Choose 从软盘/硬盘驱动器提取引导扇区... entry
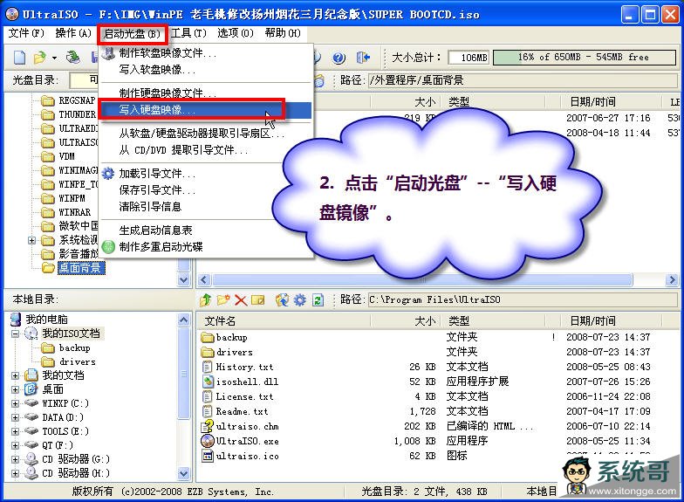Image resolution: width=684 pixels, height=502 pixels. coord(206,134)
